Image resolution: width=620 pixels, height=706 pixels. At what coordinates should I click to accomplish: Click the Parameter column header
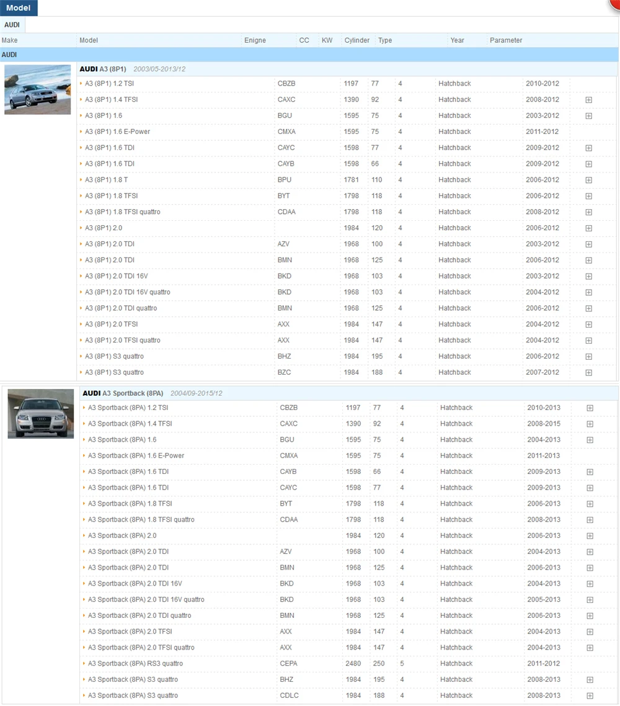(x=506, y=40)
